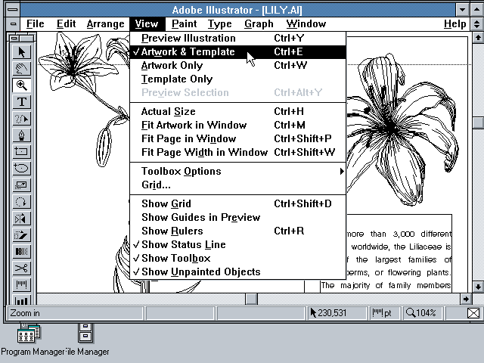
Task: Choose Preview Illustration from the View menu
Action: tap(188, 38)
